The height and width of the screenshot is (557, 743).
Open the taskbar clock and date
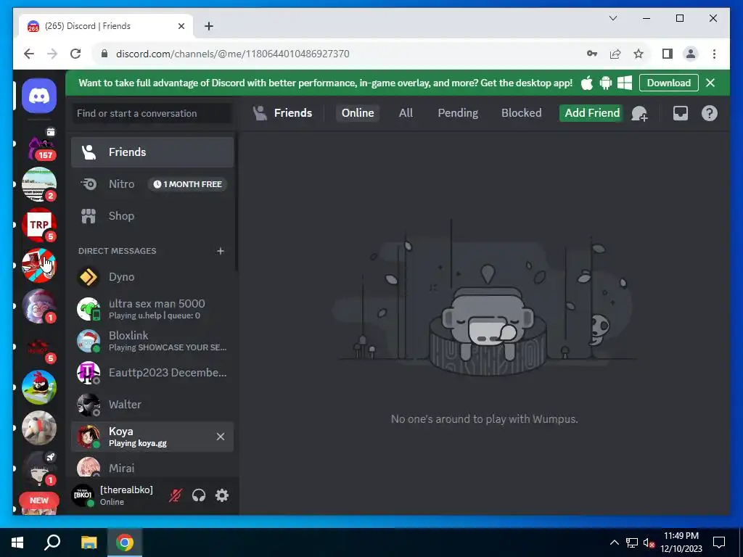click(x=681, y=542)
